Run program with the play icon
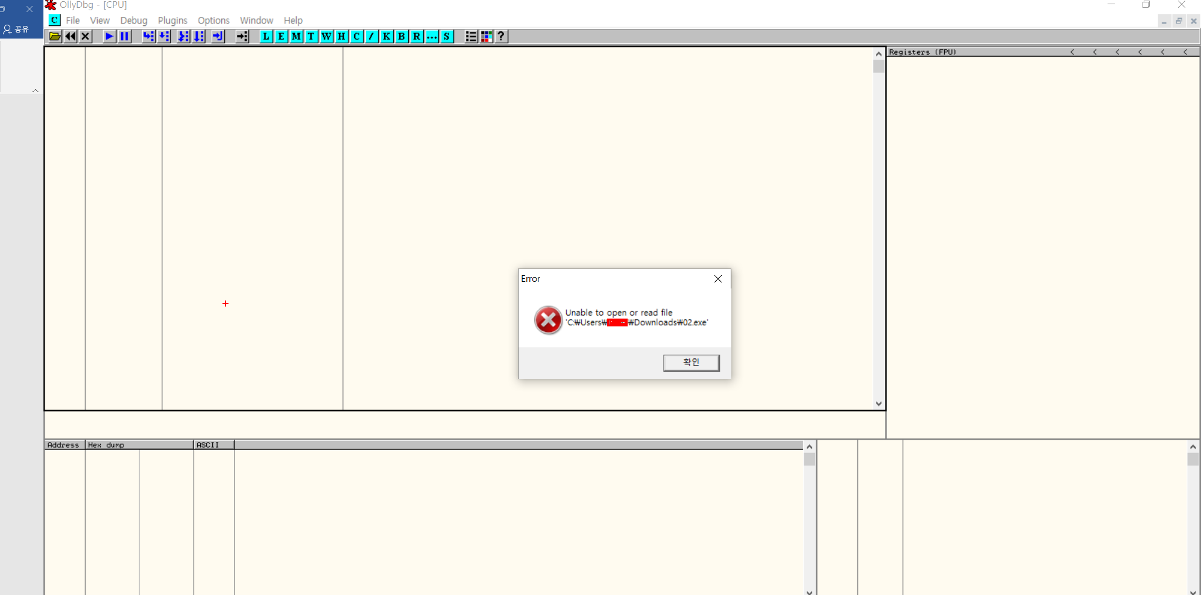 coord(109,37)
